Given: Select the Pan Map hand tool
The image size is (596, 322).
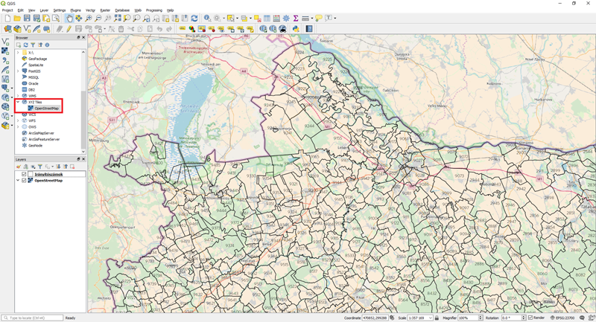Looking at the screenshot, I should point(69,18).
